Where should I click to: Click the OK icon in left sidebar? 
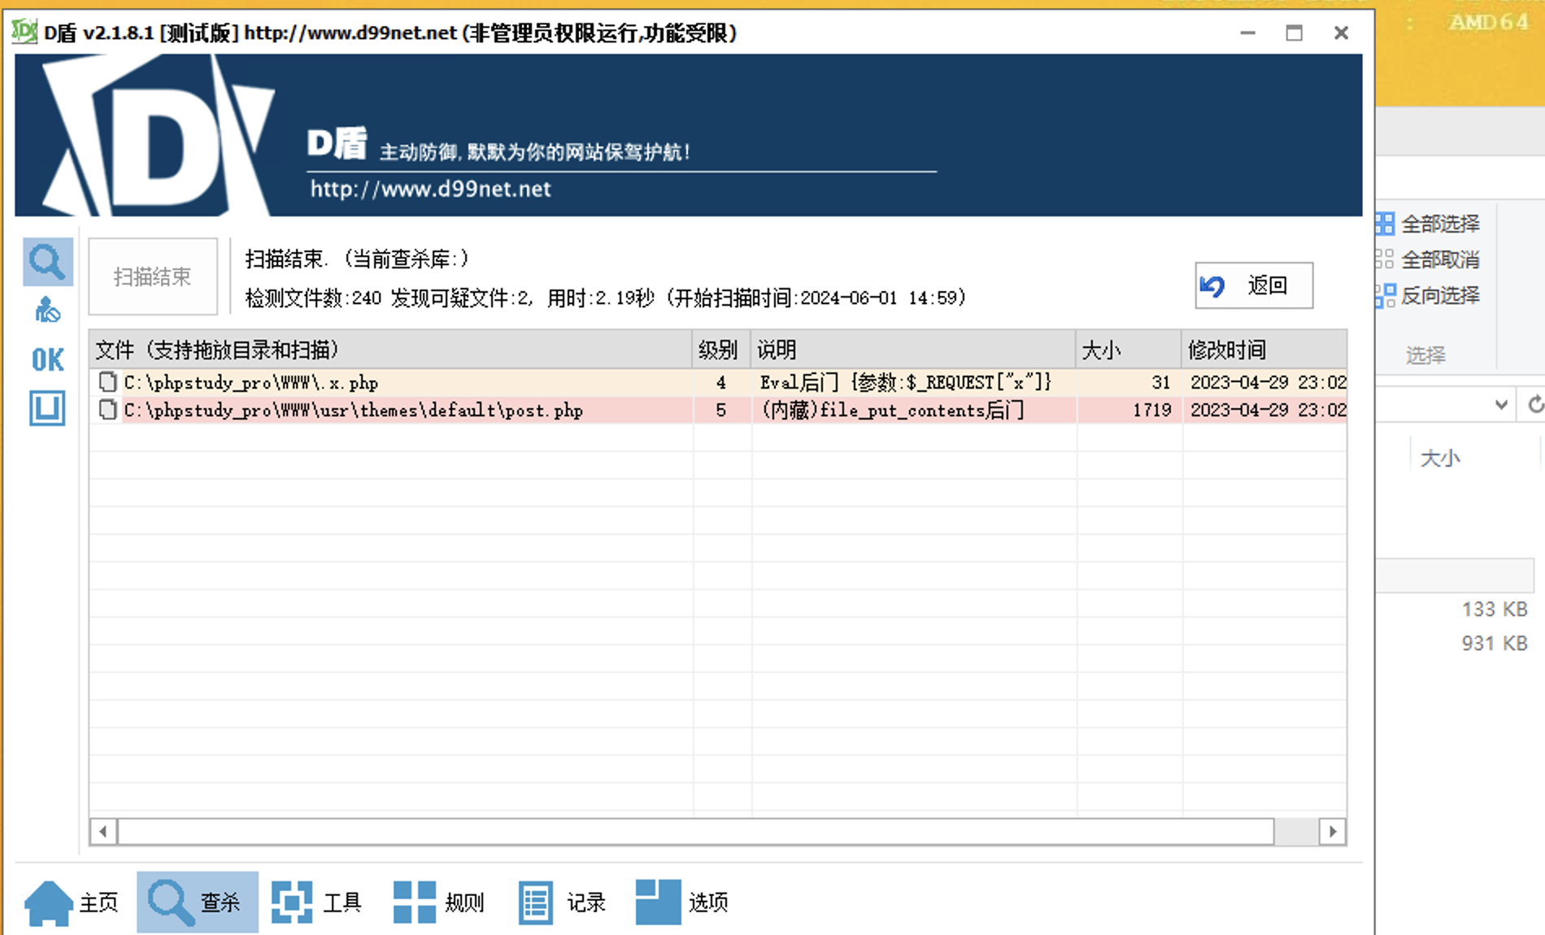[47, 359]
